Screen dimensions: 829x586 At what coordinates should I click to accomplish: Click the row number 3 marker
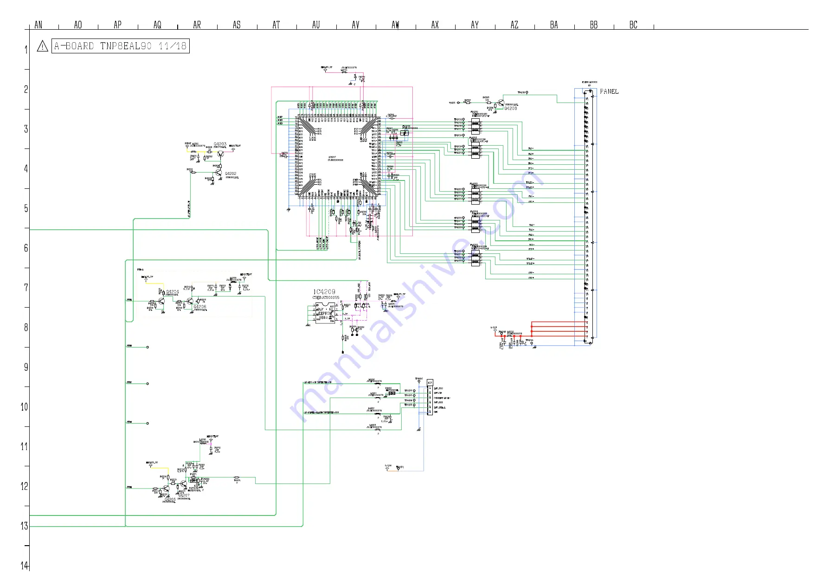click(x=26, y=129)
